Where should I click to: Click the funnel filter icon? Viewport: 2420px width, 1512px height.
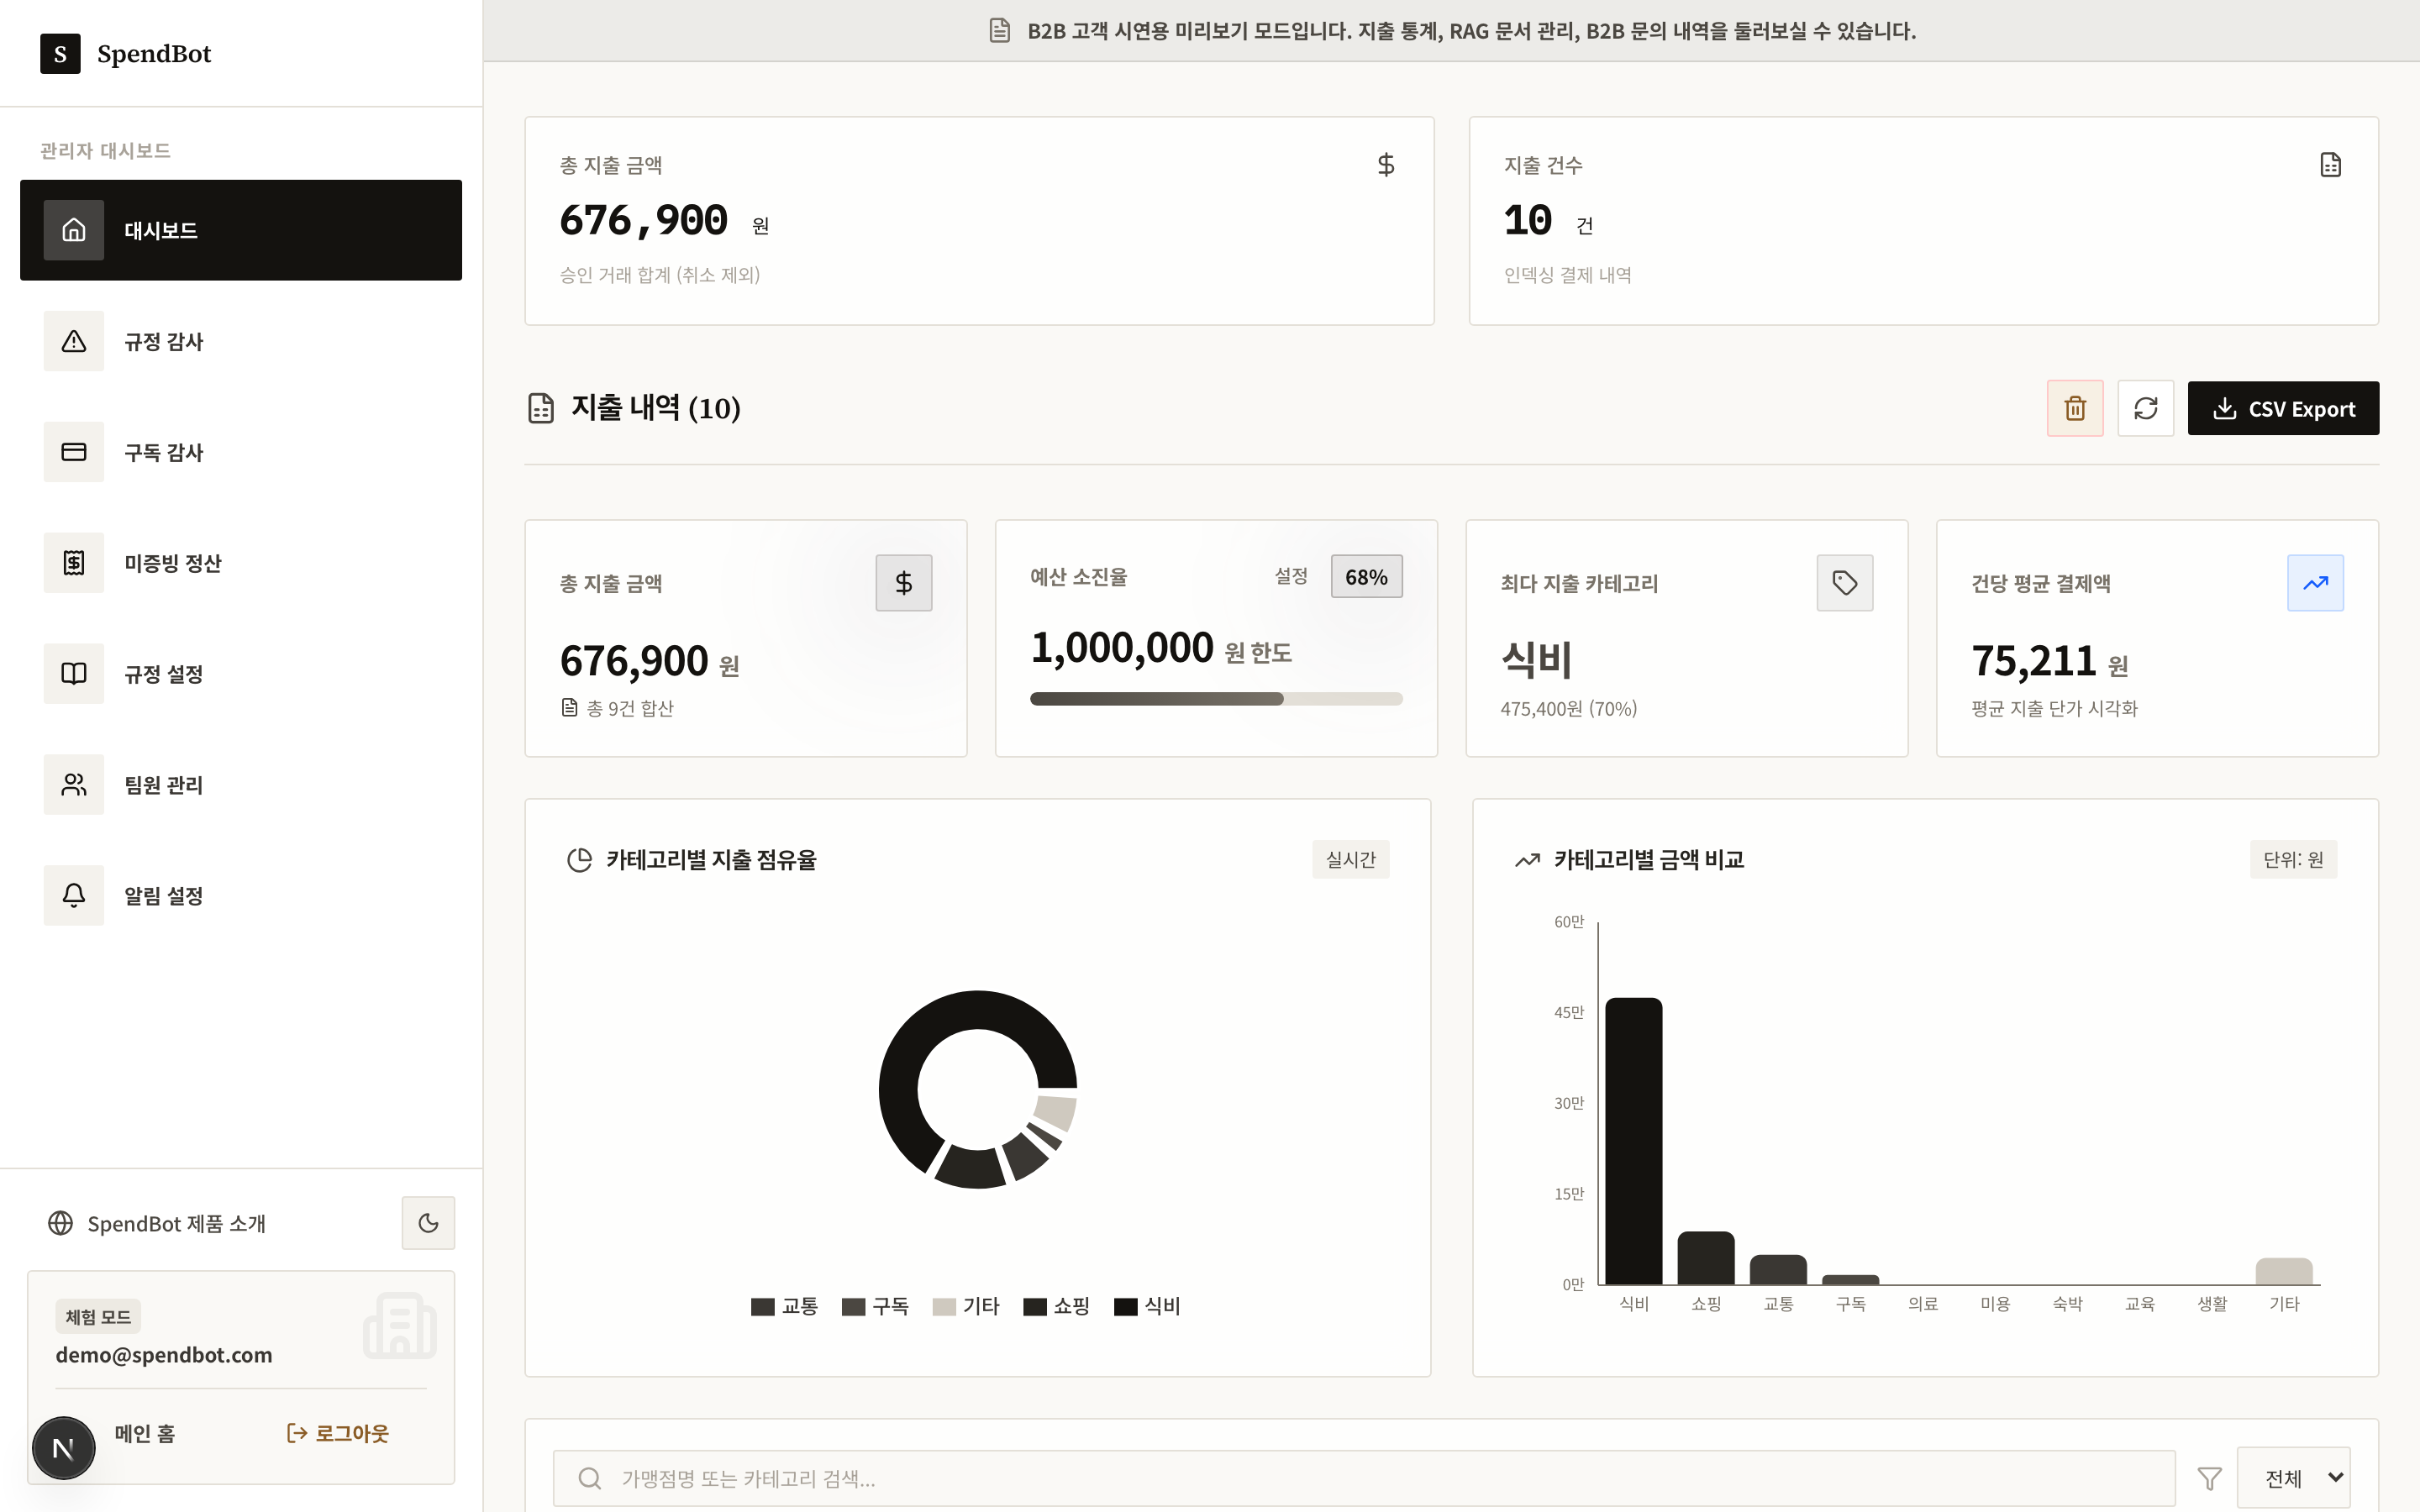click(x=2209, y=1478)
